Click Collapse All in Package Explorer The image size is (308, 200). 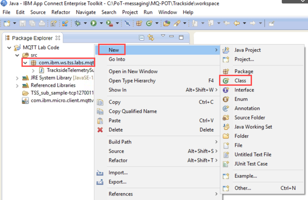tap(142, 38)
